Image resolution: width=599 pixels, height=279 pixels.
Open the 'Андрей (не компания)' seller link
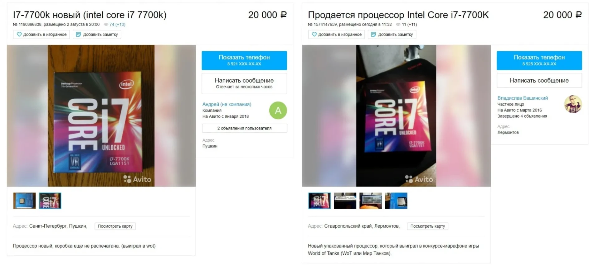coord(227,104)
